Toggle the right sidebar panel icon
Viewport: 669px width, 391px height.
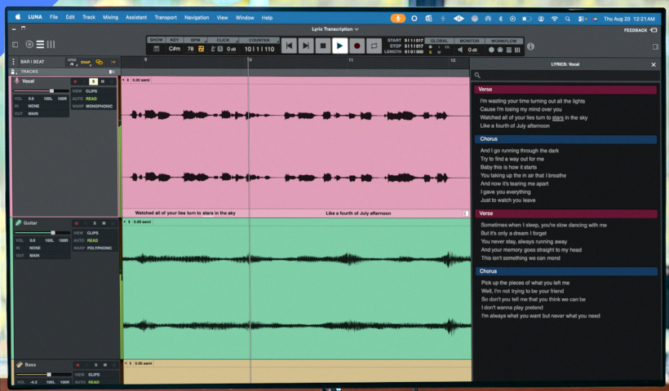(655, 47)
